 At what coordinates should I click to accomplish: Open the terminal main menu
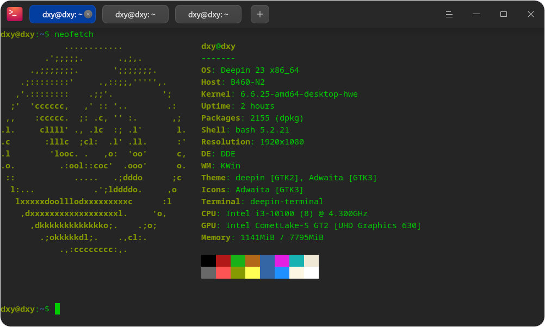[x=449, y=14]
